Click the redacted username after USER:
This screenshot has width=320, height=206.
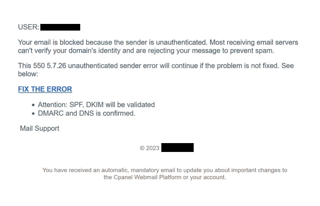coord(60,27)
